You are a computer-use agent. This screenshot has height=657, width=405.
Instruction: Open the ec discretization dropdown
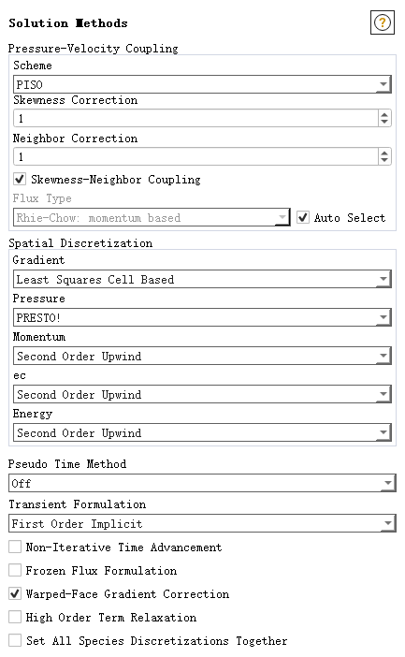[x=202, y=394]
